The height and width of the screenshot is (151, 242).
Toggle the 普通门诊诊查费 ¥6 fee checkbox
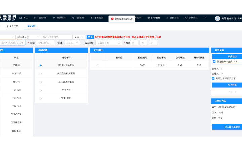coord(214,62)
